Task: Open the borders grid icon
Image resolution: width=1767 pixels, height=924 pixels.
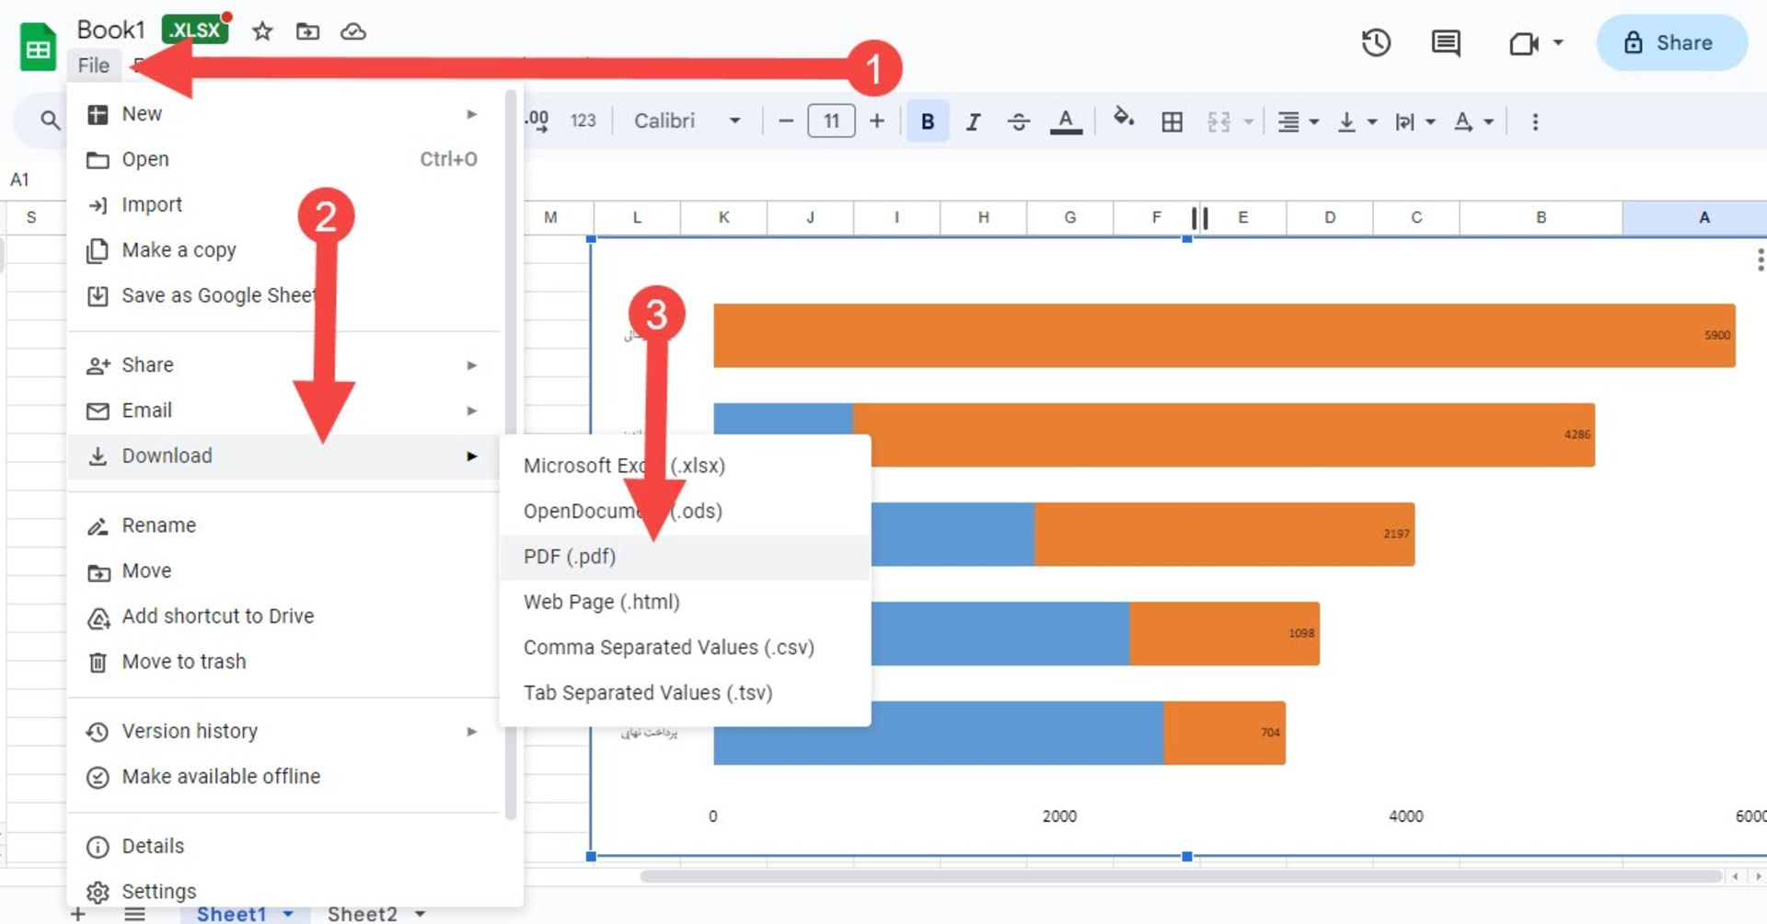Action: click(1172, 121)
